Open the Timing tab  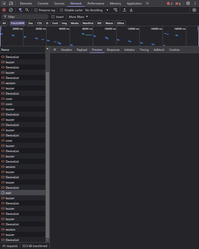point(144,50)
